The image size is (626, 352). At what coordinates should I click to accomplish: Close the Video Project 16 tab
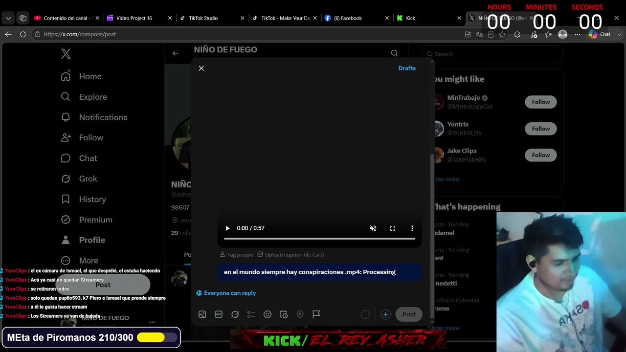(170, 18)
